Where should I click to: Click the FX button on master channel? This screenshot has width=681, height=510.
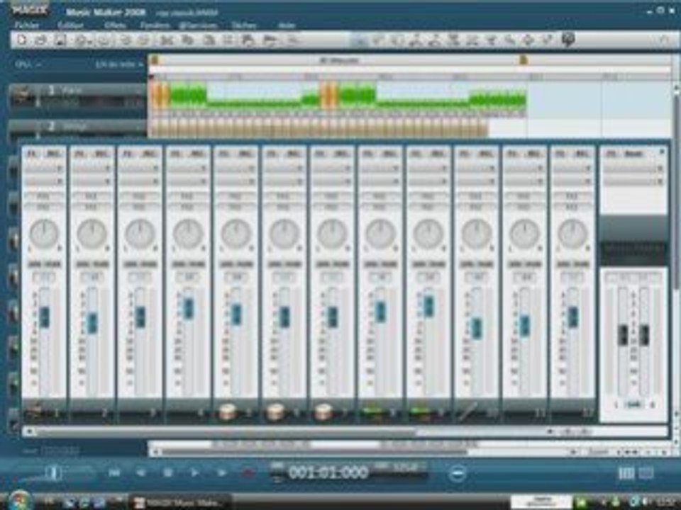point(611,154)
